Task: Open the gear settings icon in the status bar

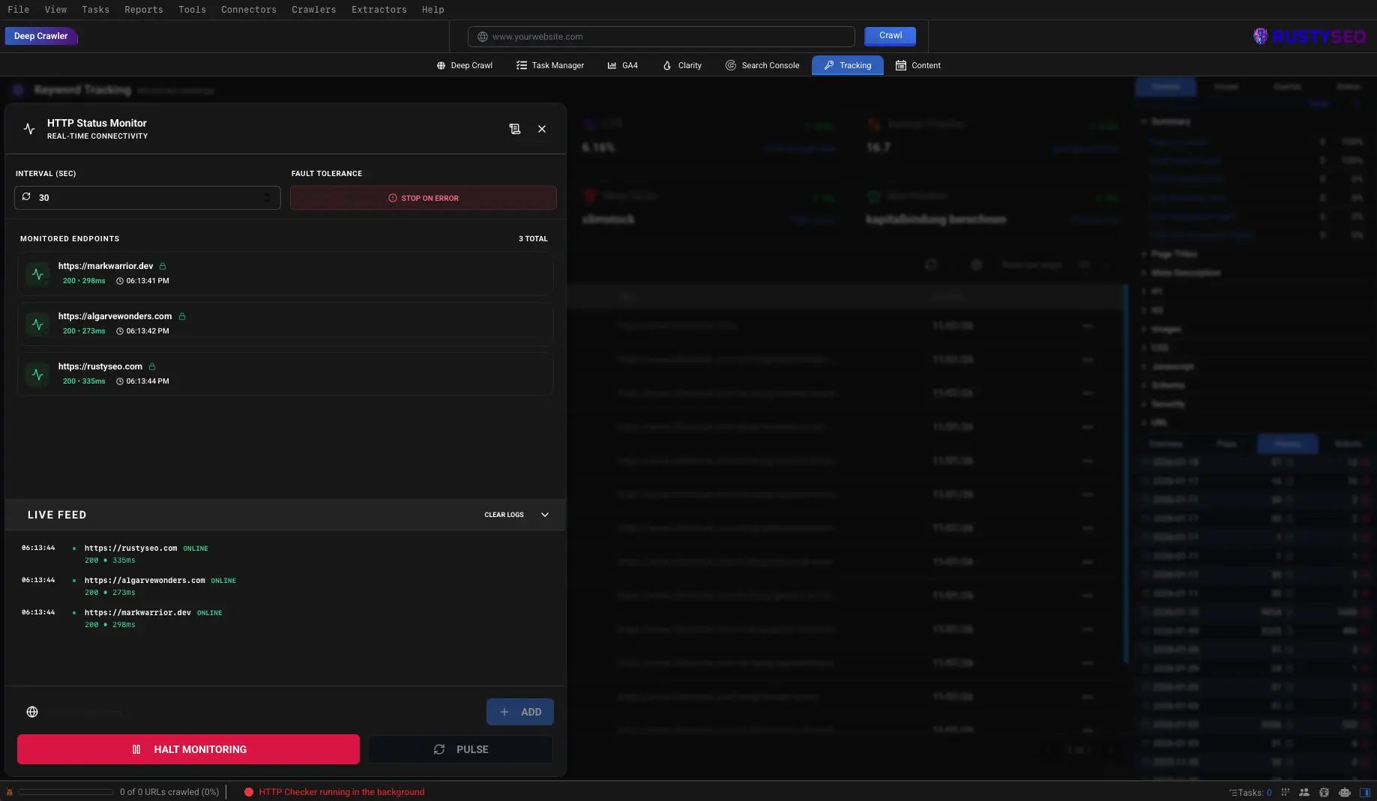Action: [x=1325, y=792]
